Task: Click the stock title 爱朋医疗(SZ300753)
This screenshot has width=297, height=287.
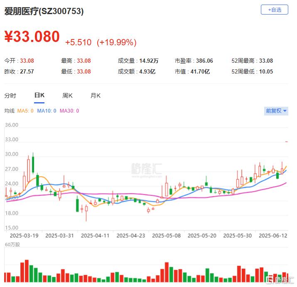Action: click(x=44, y=11)
